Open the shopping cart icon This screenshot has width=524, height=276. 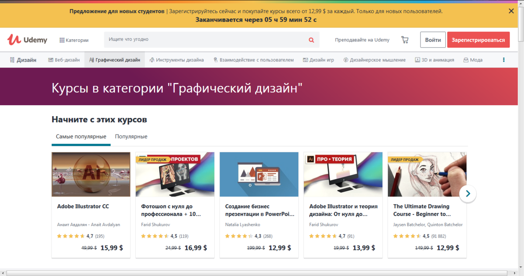[404, 39]
